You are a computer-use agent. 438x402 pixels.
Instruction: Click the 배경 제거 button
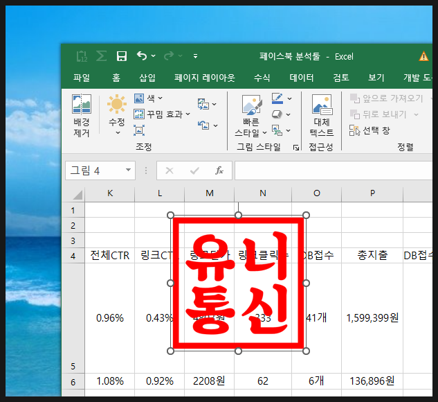pos(81,116)
